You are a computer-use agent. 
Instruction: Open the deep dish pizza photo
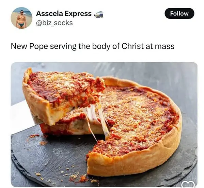tap(104, 125)
